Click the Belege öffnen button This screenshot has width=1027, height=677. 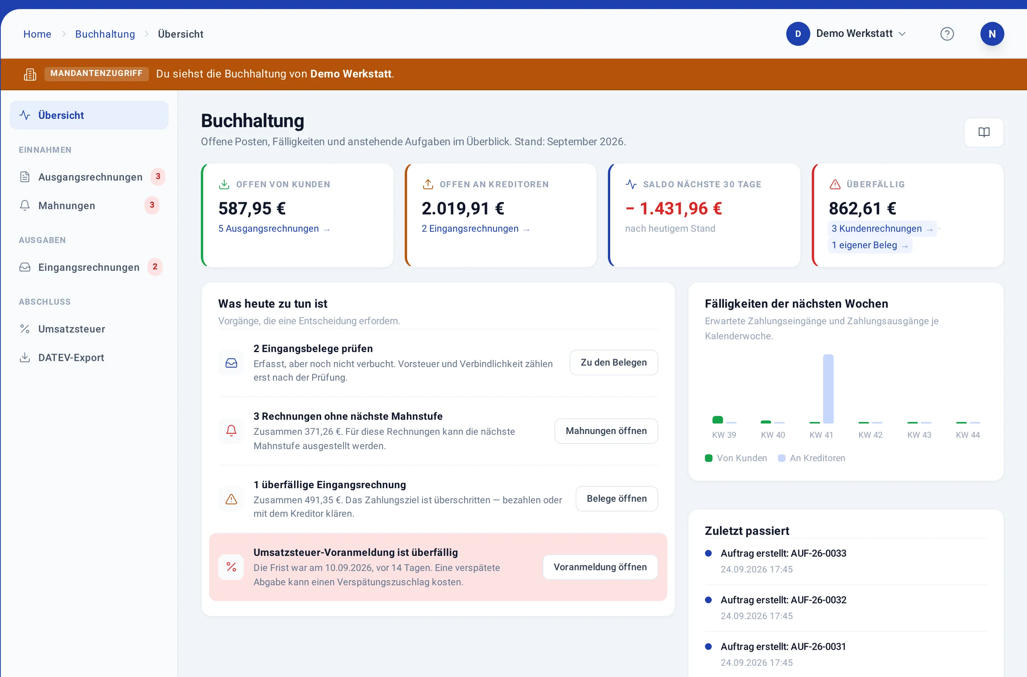tap(617, 499)
